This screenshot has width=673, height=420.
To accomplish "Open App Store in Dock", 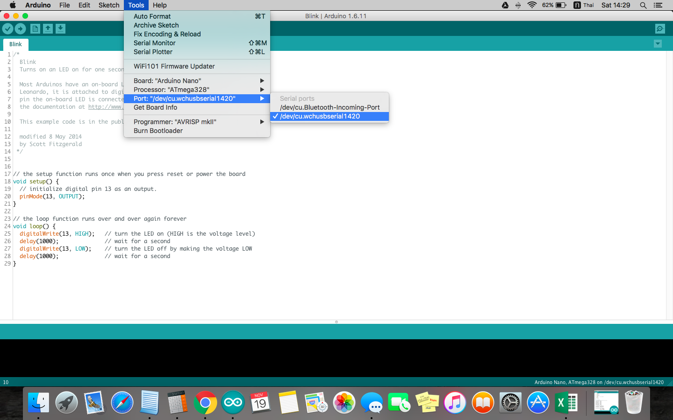I will coord(538,402).
